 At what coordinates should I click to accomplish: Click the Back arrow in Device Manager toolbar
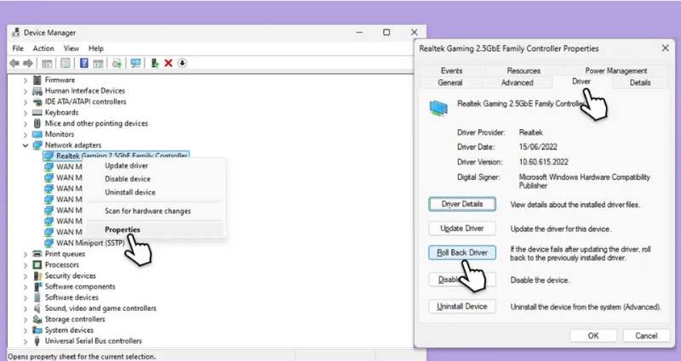coord(14,63)
